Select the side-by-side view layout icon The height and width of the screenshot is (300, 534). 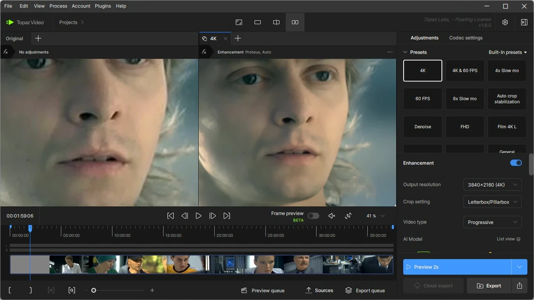point(295,22)
